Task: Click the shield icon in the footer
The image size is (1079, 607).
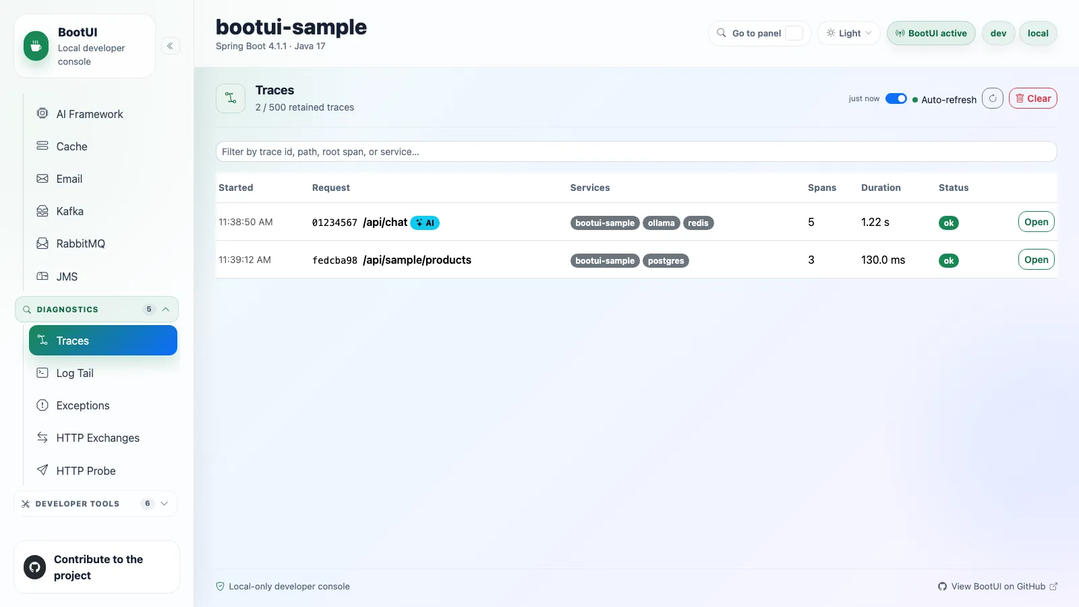Action: (x=220, y=587)
